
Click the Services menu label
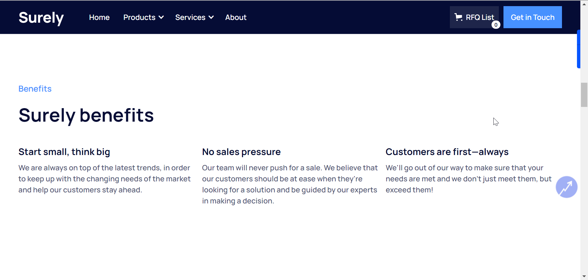click(x=190, y=17)
